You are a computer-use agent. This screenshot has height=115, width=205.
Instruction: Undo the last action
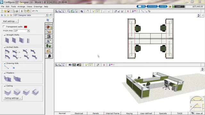tap(33, 11)
